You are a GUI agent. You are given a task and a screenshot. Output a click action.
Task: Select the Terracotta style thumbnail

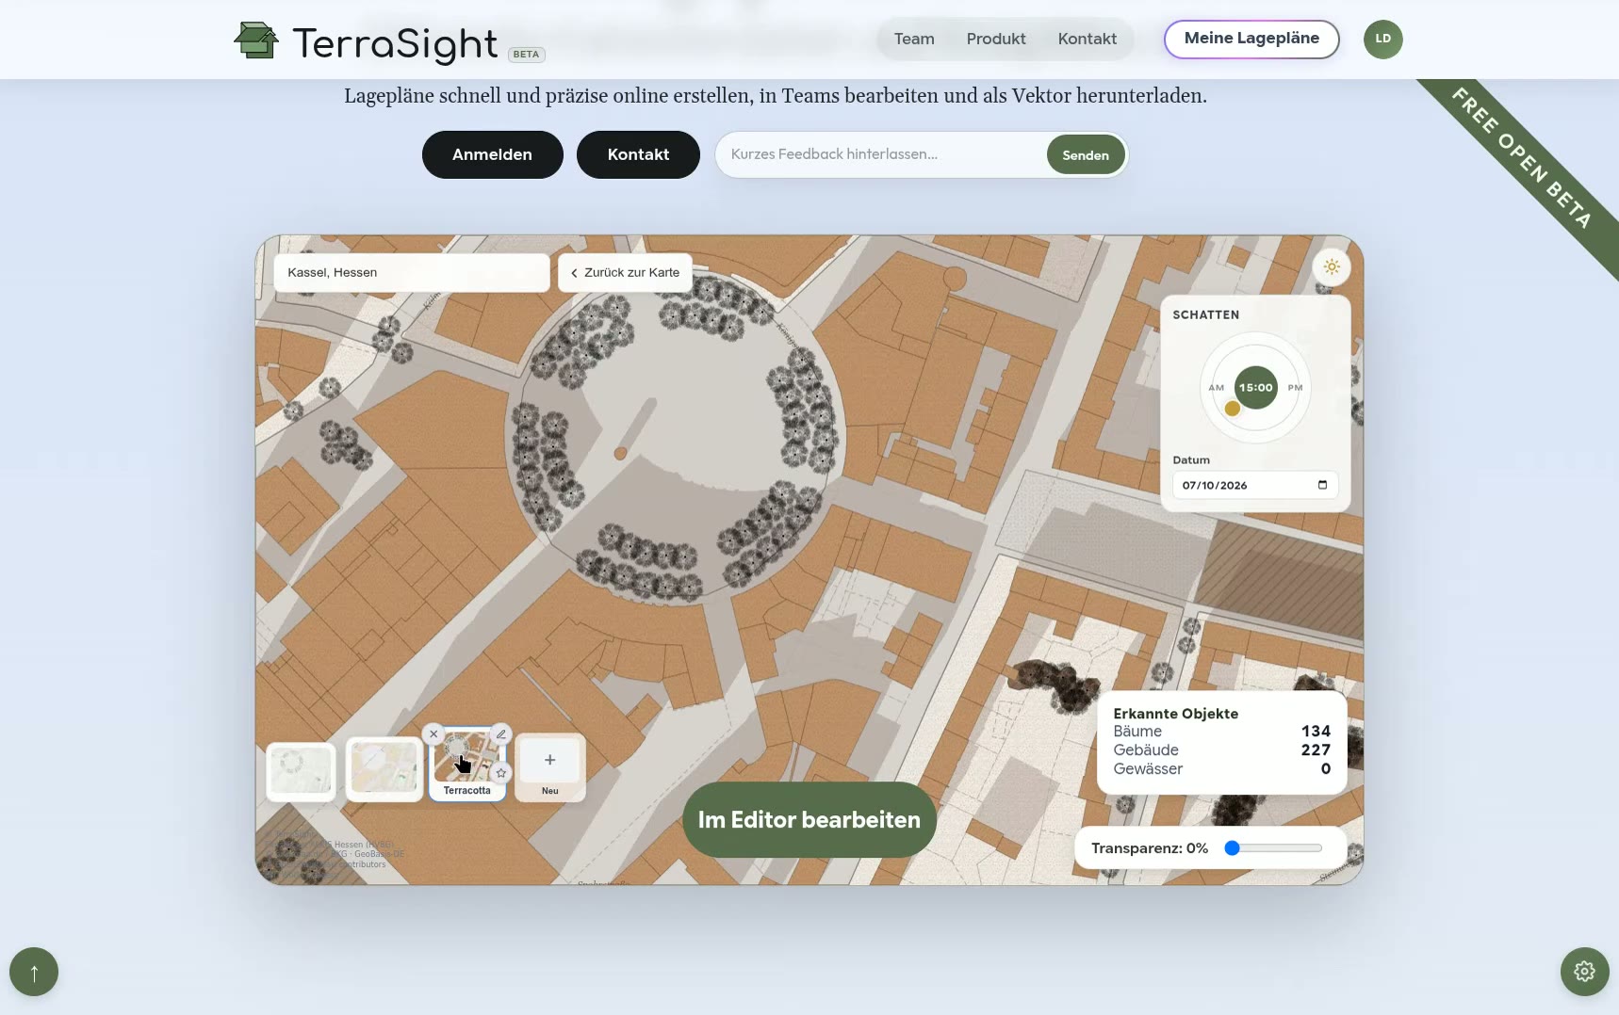click(x=467, y=765)
